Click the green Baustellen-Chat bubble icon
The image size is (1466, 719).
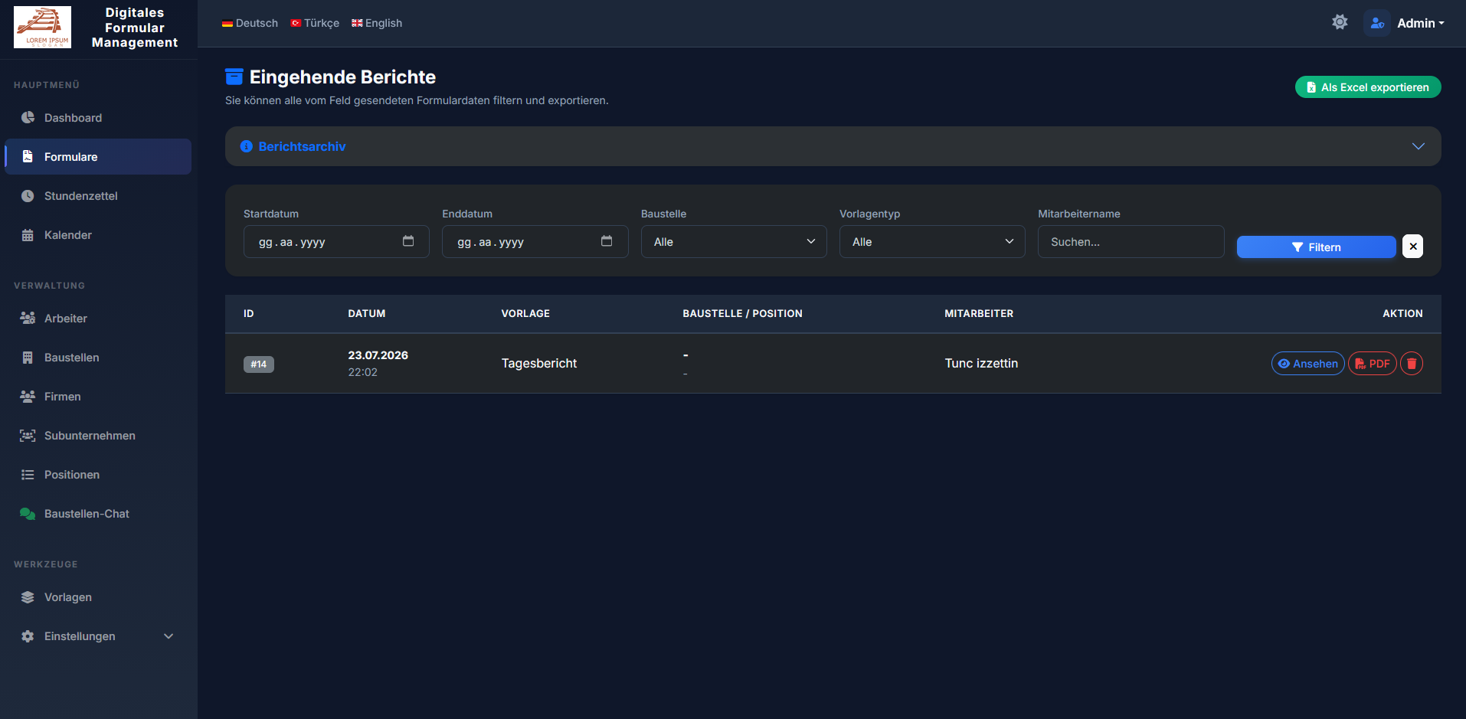coord(28,513)
